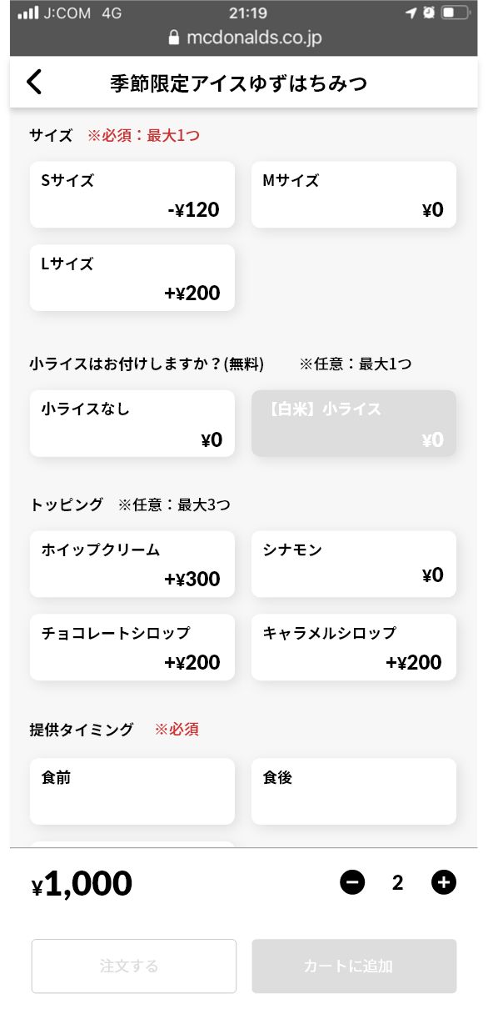Tap the minus icon to decrease quantity
The image size is (488, 1014).
click(352, 882)
